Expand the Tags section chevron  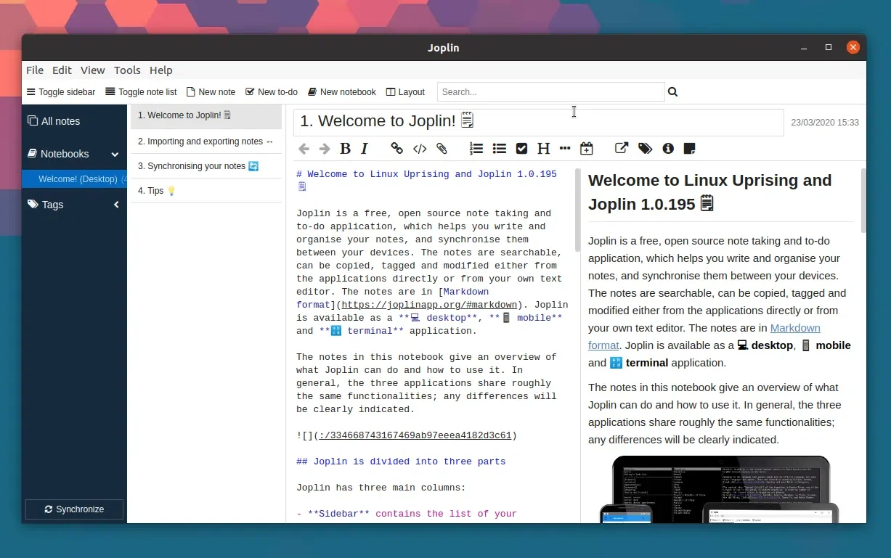click(x=116, y=205)
